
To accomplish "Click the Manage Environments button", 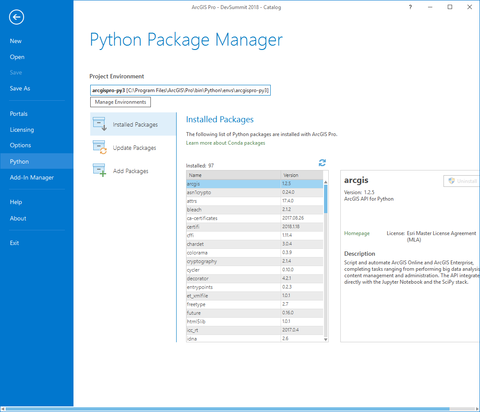I will tap(120, 102).
